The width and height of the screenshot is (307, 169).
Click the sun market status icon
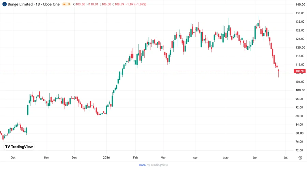64,4
